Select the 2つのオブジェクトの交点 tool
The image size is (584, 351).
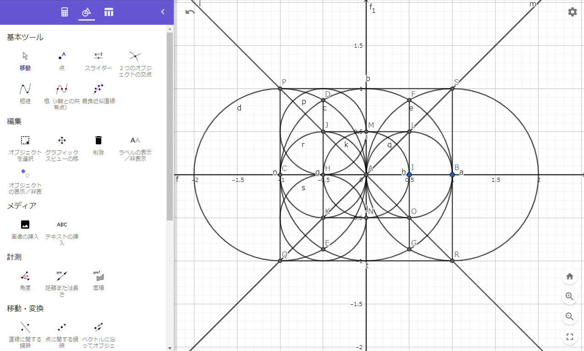click(x=135, y=64)
